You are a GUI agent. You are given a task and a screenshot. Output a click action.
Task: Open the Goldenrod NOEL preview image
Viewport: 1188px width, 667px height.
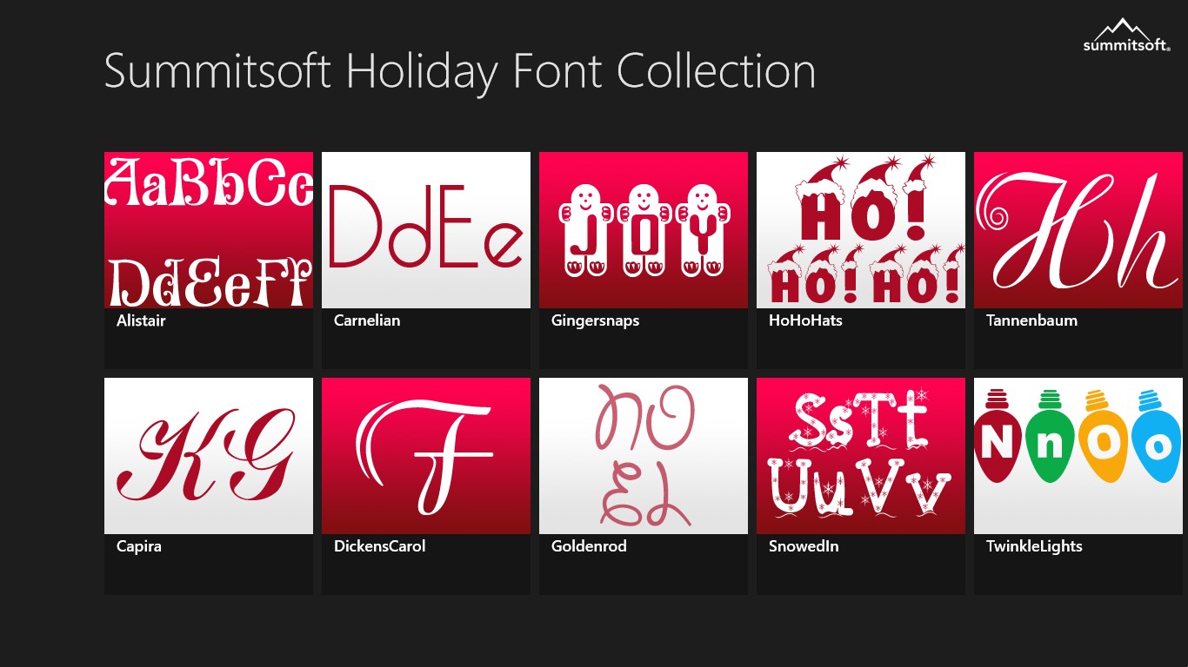[x=644, y=456]
